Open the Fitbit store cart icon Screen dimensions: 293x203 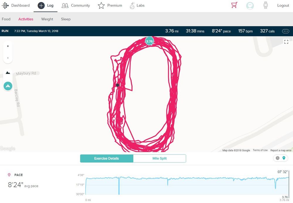(234, 6)
